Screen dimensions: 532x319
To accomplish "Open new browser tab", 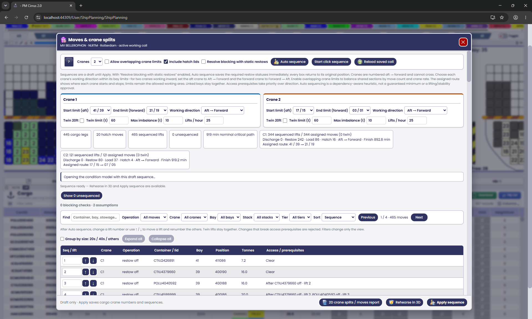I will pyautogui.click(x=81, y=6).
